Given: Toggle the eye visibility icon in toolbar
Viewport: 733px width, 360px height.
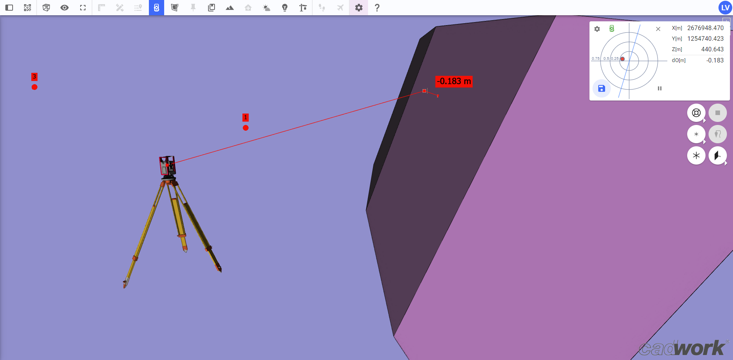Looking at the screenshot, I should click(x=65, y=8).
